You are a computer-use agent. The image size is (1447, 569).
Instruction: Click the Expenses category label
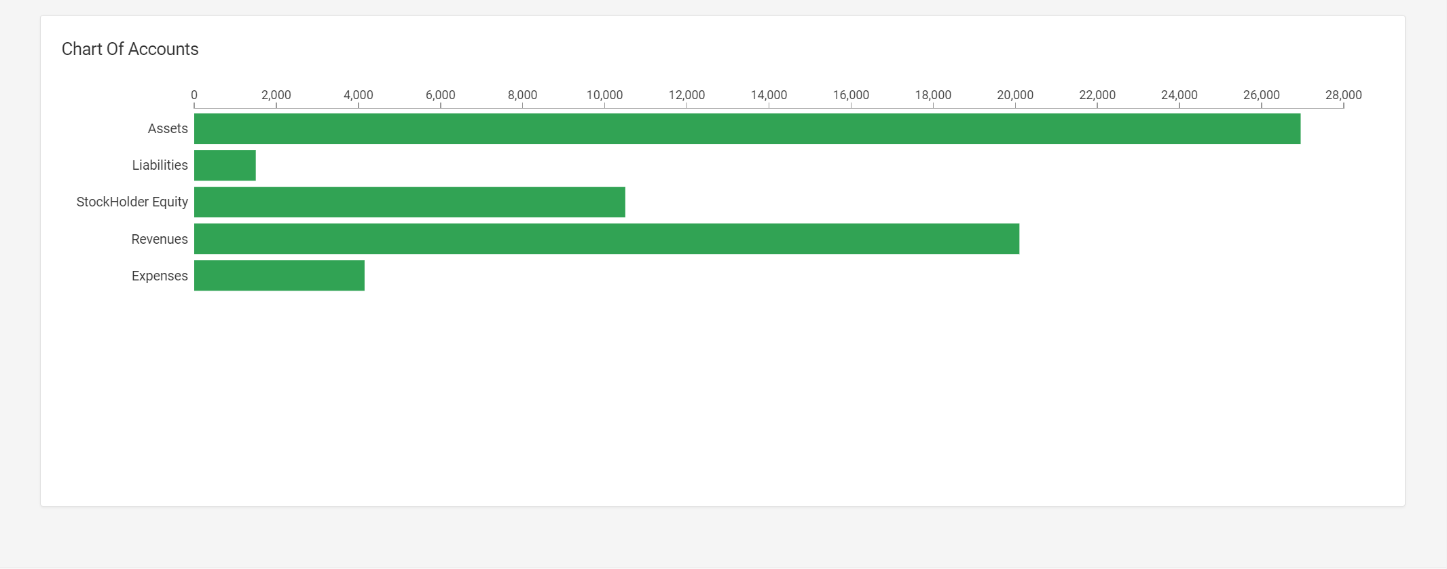[160, 276]
